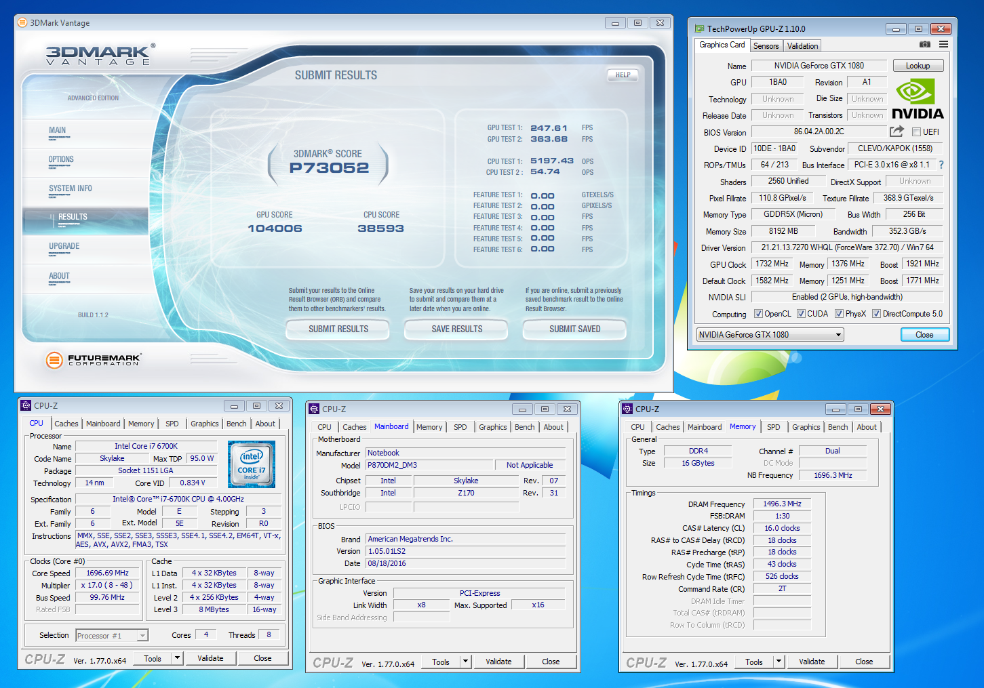Click the title bar icon of the CPU-Z Mainboard window

(x=314, y=409)
